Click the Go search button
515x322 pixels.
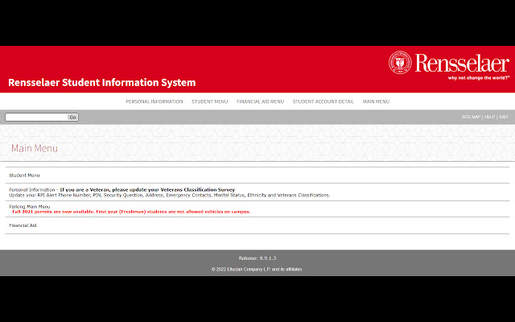click(73, 117)
